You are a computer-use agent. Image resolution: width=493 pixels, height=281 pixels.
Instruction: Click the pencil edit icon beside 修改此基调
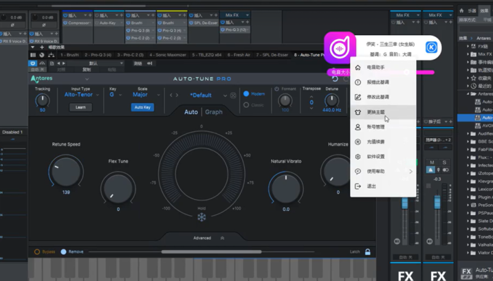[x=358, y=97]
